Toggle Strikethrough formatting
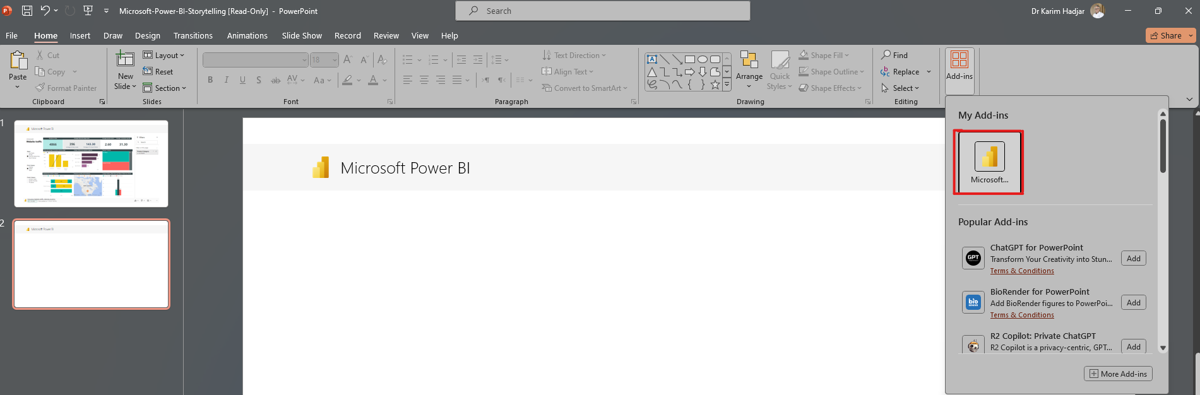The width and height of the screenshot is (1200, 395). click(x=275, y=80)
